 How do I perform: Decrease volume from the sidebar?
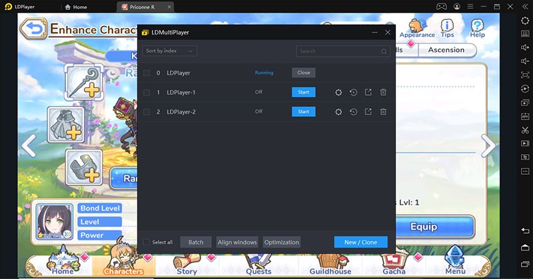pyautogui.click(x=525, y=61)
